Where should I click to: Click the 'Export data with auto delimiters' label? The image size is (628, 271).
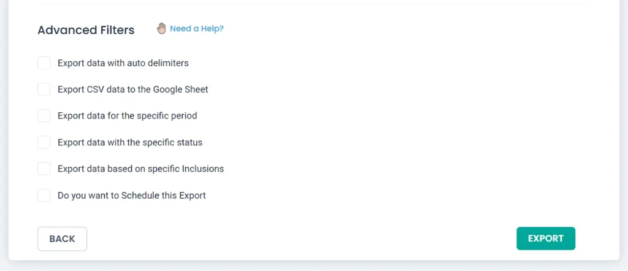(x=123, y=63)
